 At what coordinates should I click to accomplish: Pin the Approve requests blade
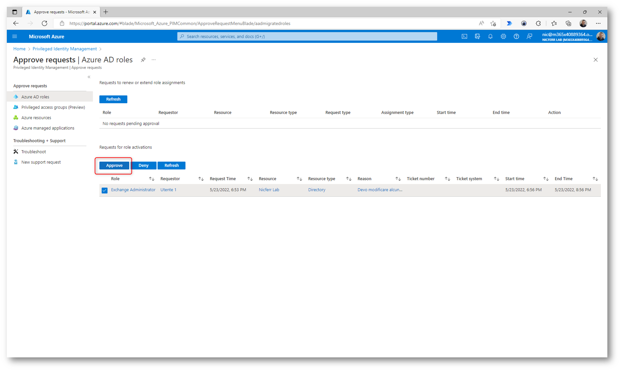tap(143, 60)
